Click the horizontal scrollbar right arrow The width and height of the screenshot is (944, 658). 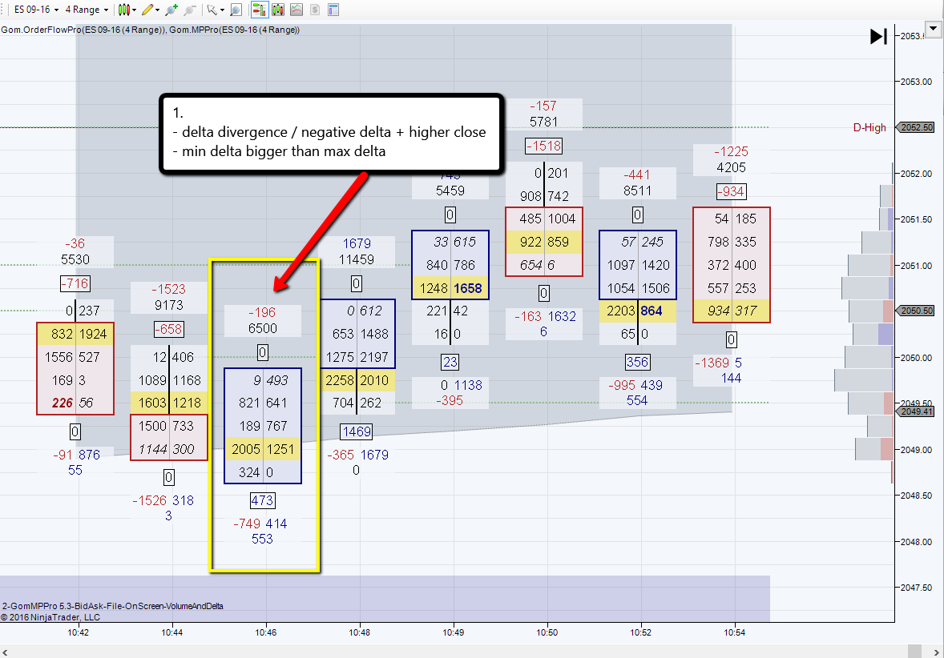tap(937, 652)
